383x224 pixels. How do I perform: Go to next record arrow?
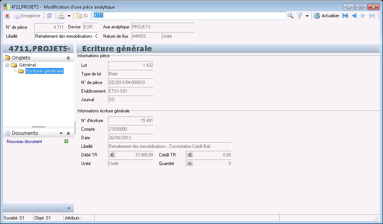click(x=363, y=16)
